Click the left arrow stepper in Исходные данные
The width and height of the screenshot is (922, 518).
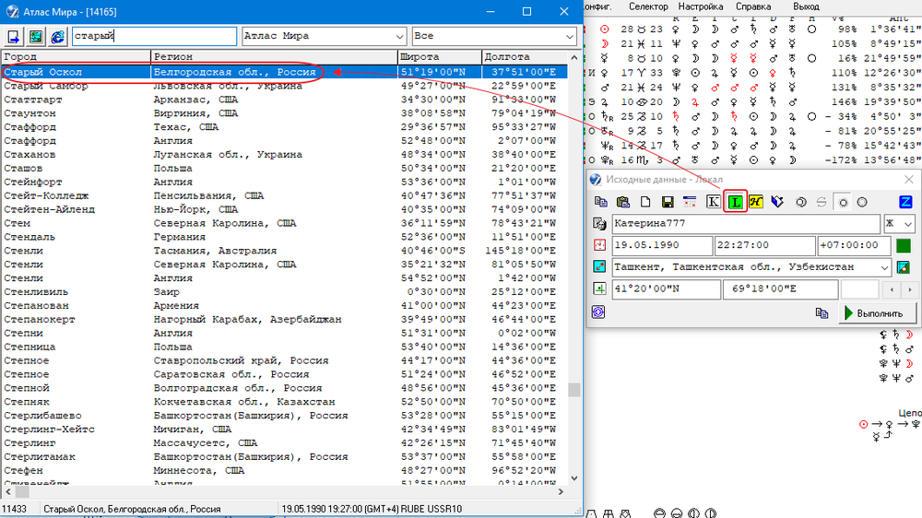click(x=892, y=289)
